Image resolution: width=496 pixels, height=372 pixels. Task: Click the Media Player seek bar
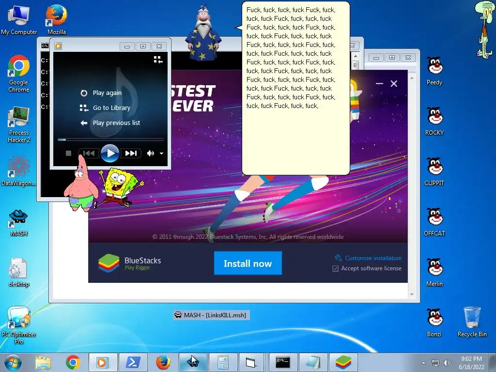click(x=110, y=139)
